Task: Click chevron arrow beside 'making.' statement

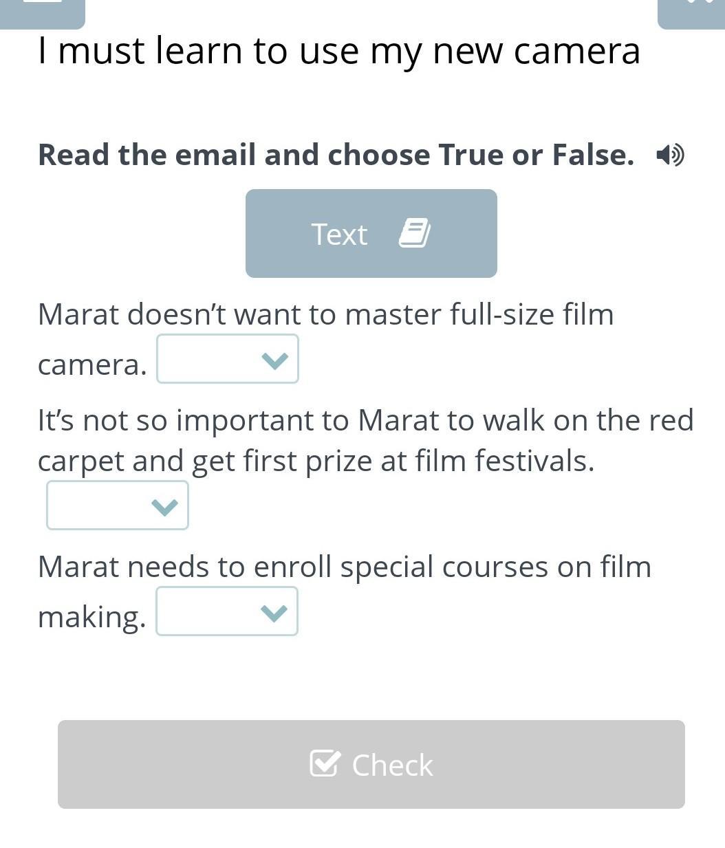Action: (274, 612)
